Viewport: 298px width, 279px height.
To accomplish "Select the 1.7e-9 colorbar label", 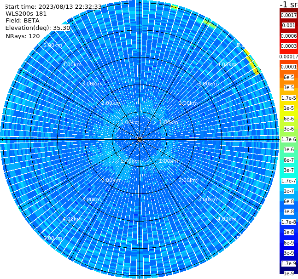I will click(x=289, y=263).
